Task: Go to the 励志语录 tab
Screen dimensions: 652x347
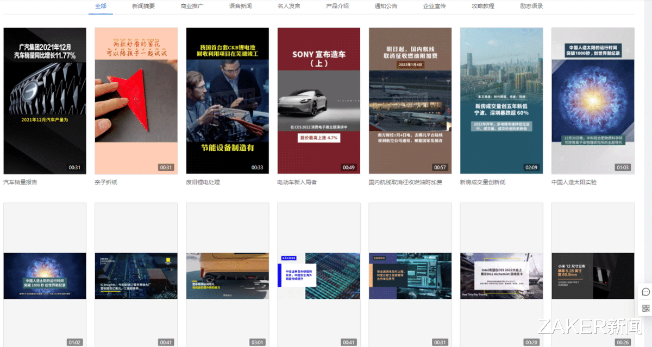Action: [531, 6]
